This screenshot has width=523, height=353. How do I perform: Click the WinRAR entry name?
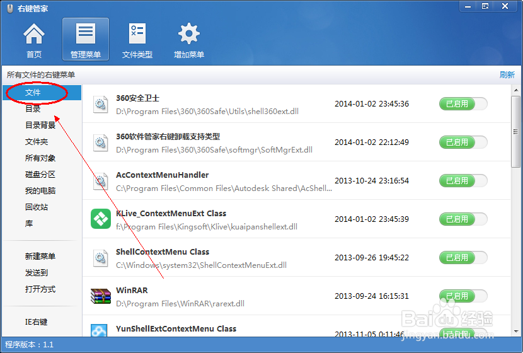tap(132, 290)
